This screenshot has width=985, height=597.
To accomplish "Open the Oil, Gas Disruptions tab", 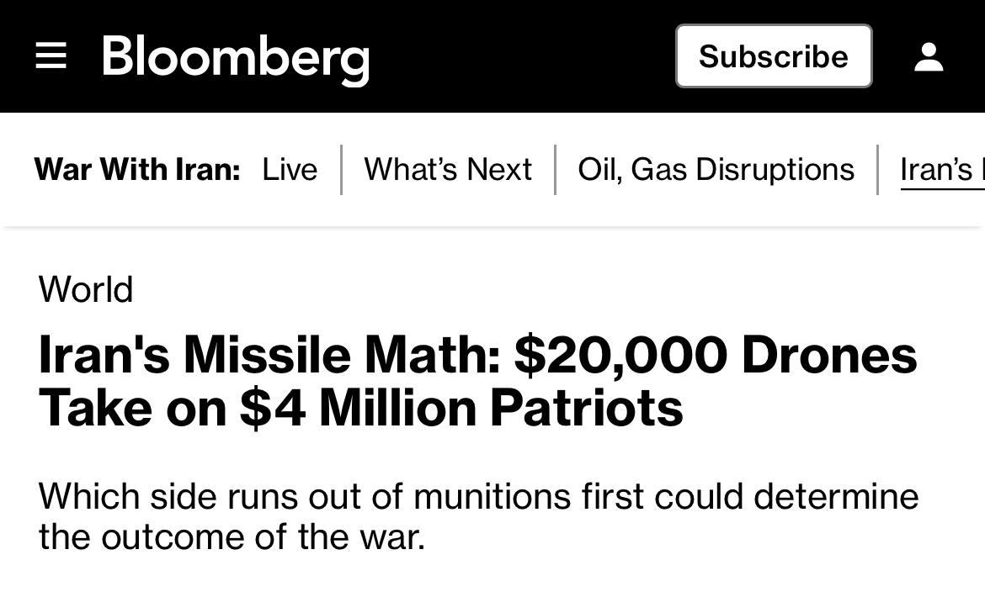I will pos(716,170).
